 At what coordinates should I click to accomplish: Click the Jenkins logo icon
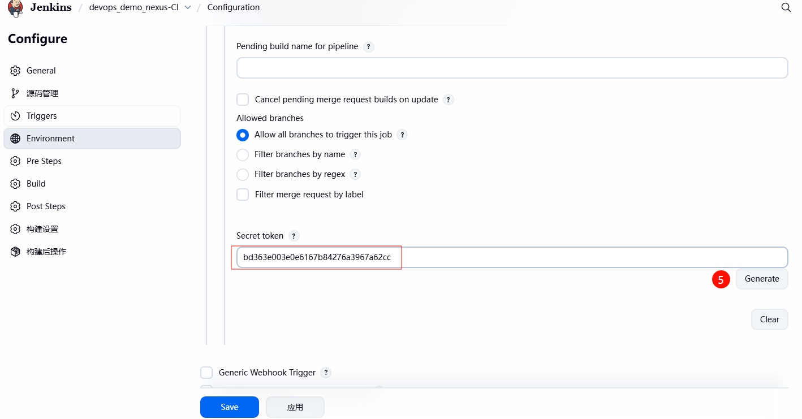[15, 8]
